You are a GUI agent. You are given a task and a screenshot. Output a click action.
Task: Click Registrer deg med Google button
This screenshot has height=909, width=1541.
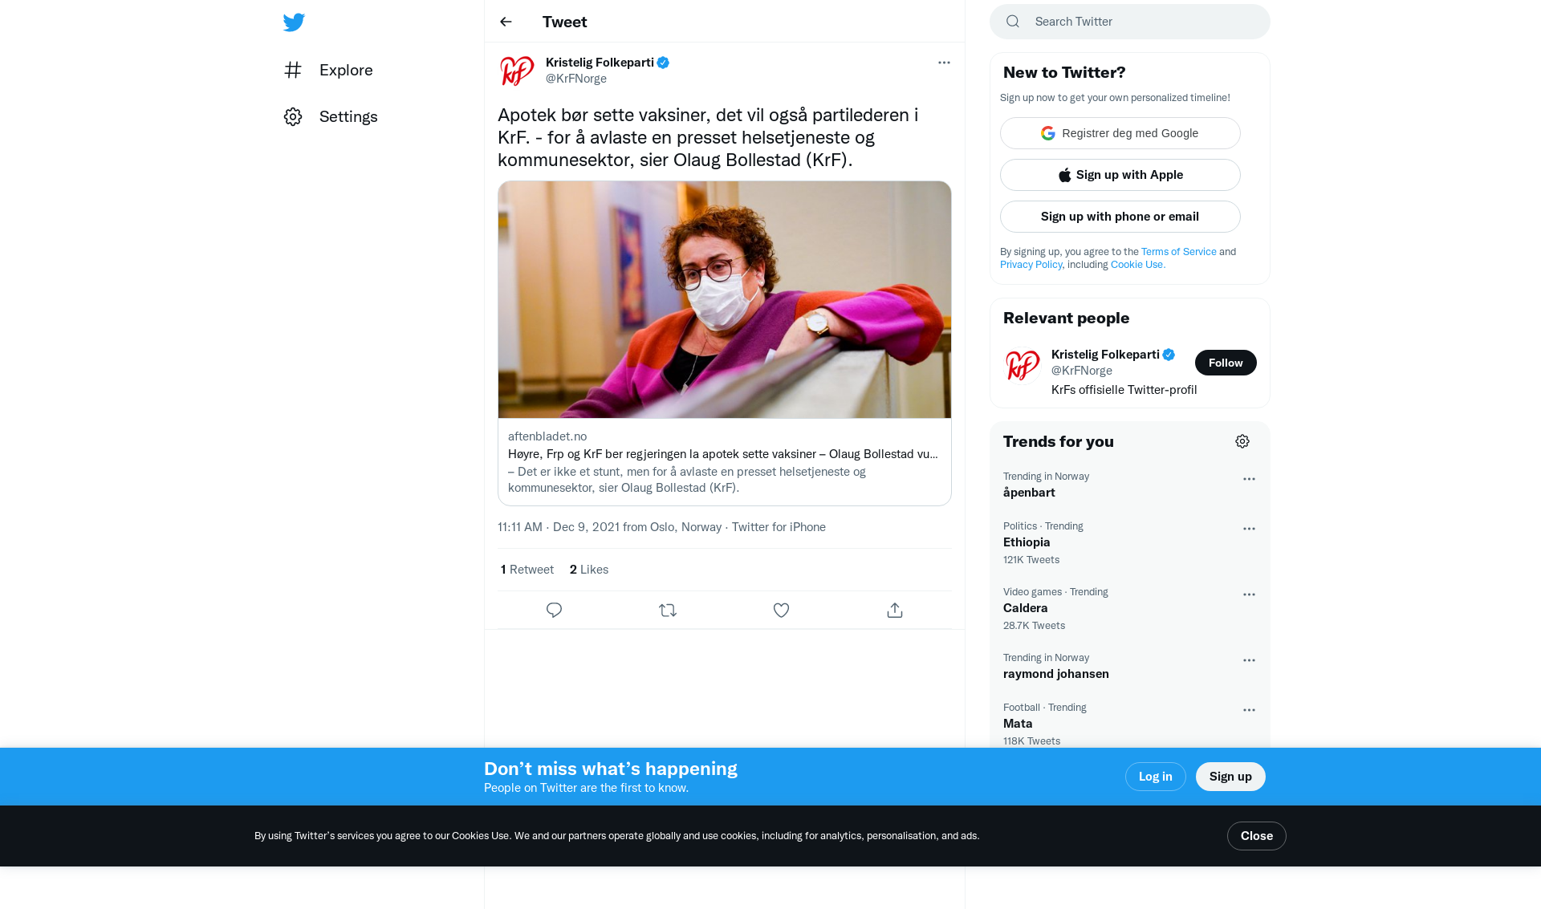tap(1120, 133)
